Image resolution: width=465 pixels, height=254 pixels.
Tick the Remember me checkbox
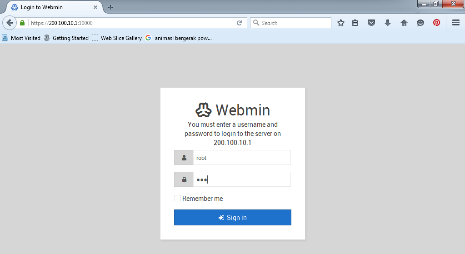[178, 198]
